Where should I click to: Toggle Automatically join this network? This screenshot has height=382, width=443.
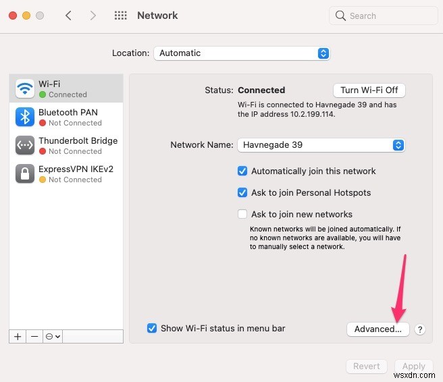pyautogui.click(x=242, y=171)
